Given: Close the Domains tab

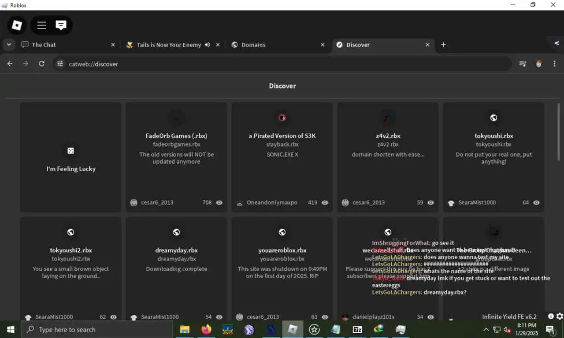Looking at the screenshot, I should 323,44.
